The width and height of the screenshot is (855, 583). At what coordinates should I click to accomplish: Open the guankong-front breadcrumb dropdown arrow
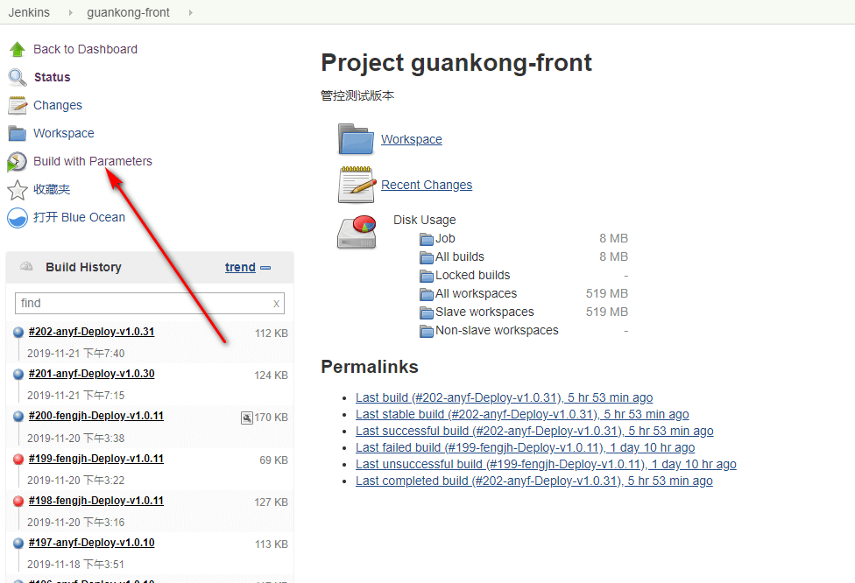(190, 12)
